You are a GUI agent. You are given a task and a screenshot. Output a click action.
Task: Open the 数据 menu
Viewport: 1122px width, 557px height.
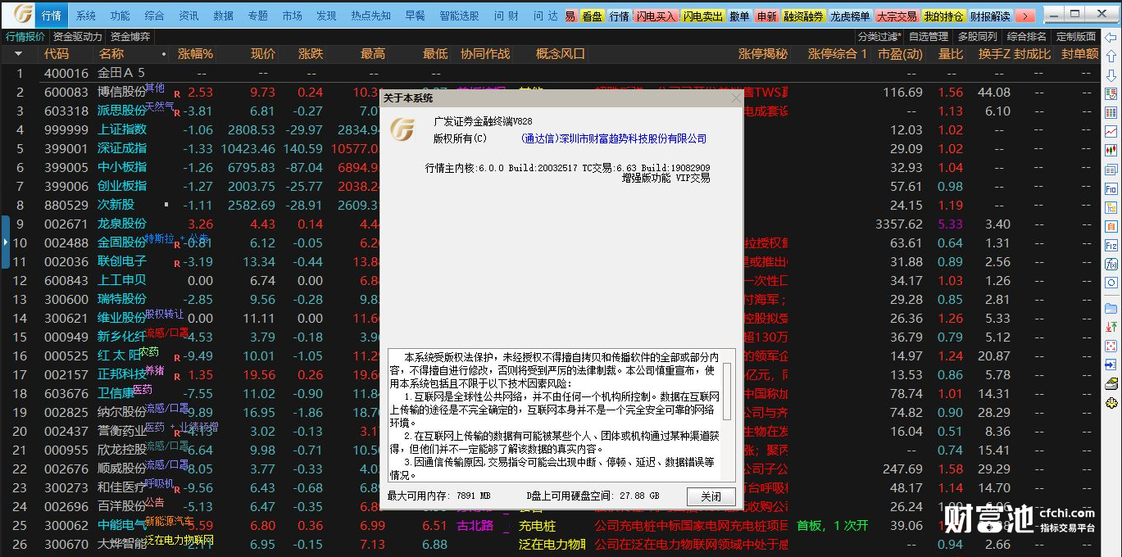(x=223, y=16)
